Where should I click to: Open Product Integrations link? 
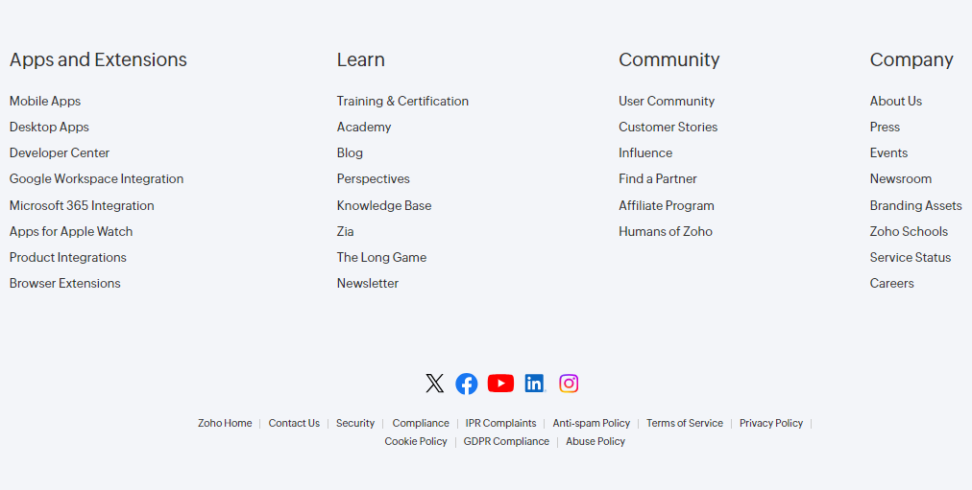tap(67, 257)
